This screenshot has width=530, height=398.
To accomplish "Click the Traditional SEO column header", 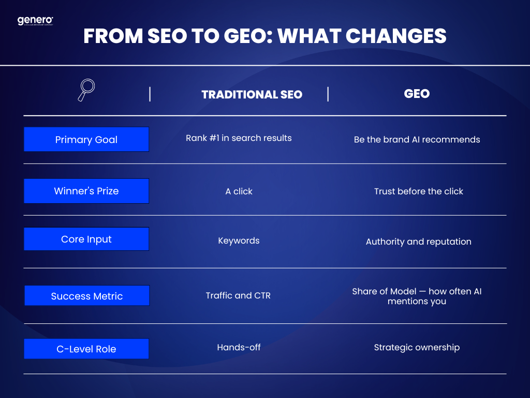I will (252, 94).
